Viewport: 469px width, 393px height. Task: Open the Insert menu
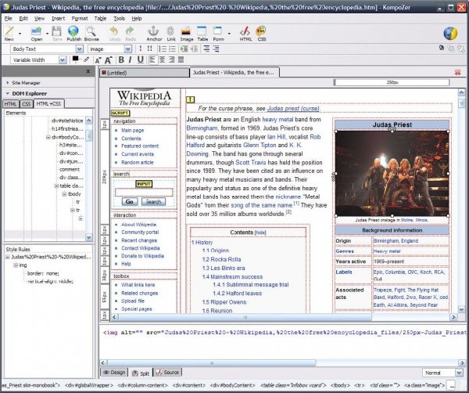[x=59, y=19]
